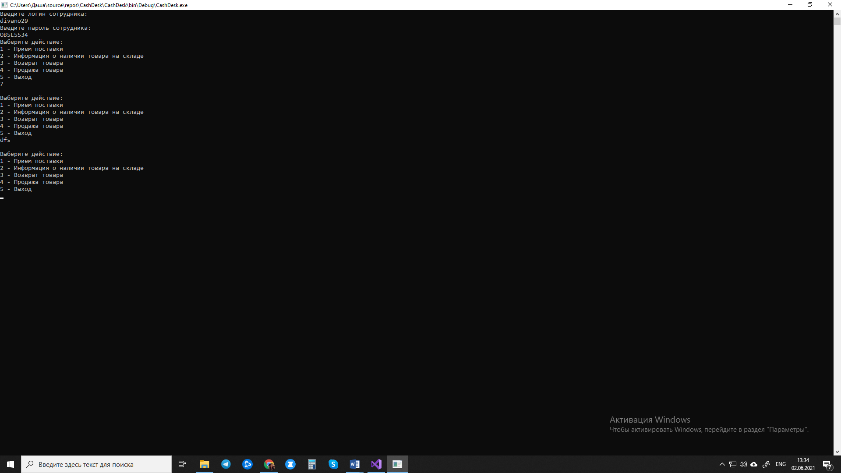Image resolution: width=841 pixels, height=473 pixels.
Task: Click the console scrollbar up arrow
Action: pyautogui.click(x=837, y=14)
